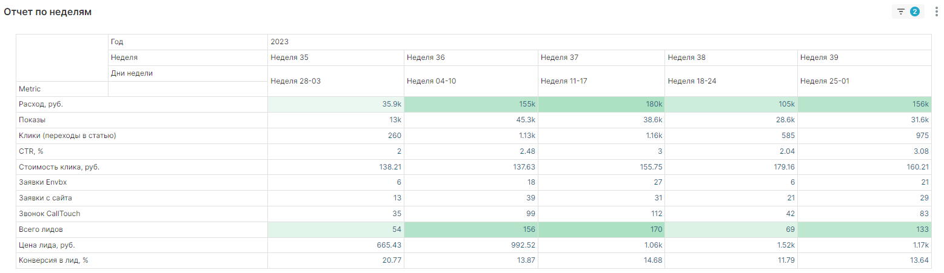Select the 'Клики (переходы в статью)' row label
The height and width of the screenshot is (273, 944).
click(67, 136)
